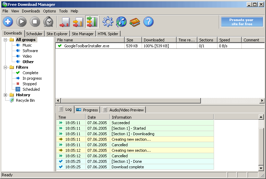Viewport: 266px width, 179px height.
Task: Click the Promote your site banner
Action: click(241, 22)
